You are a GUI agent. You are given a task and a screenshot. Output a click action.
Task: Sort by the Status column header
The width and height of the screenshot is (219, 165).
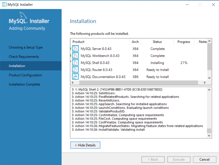[x=157, y=42]
